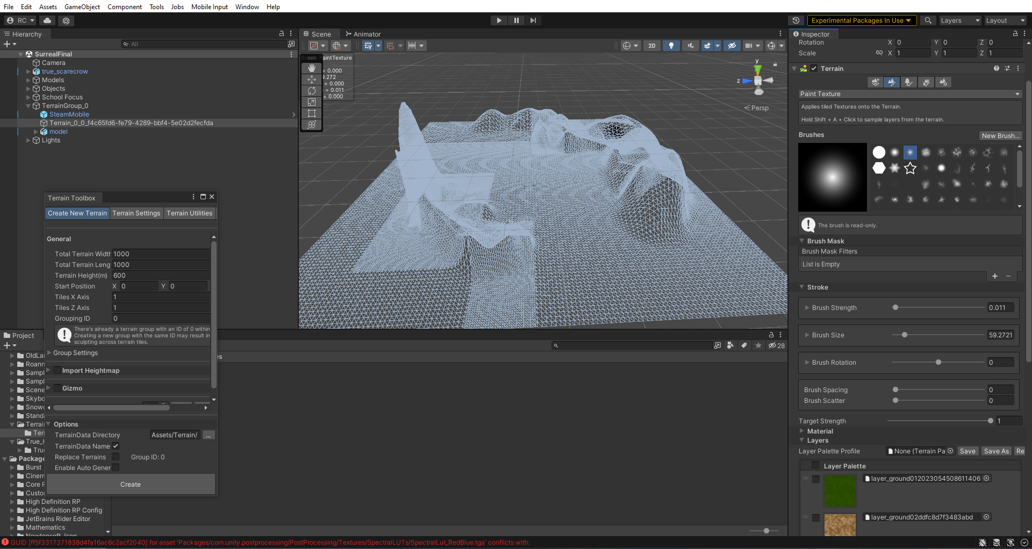Viewport: 1032px width, 549px height.
Task: Open the Paint Texture dropdown
Action: point(909,94)
